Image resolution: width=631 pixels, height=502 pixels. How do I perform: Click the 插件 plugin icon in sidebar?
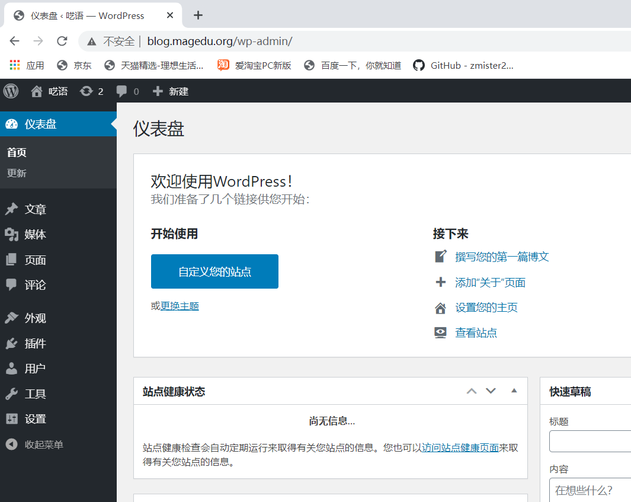[12, 343]
